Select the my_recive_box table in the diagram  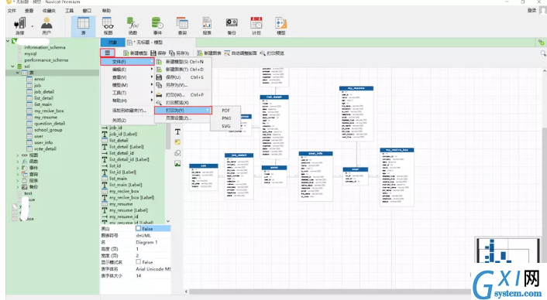click(397, 177)
